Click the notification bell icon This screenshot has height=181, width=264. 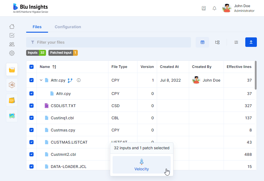point(214,8)
